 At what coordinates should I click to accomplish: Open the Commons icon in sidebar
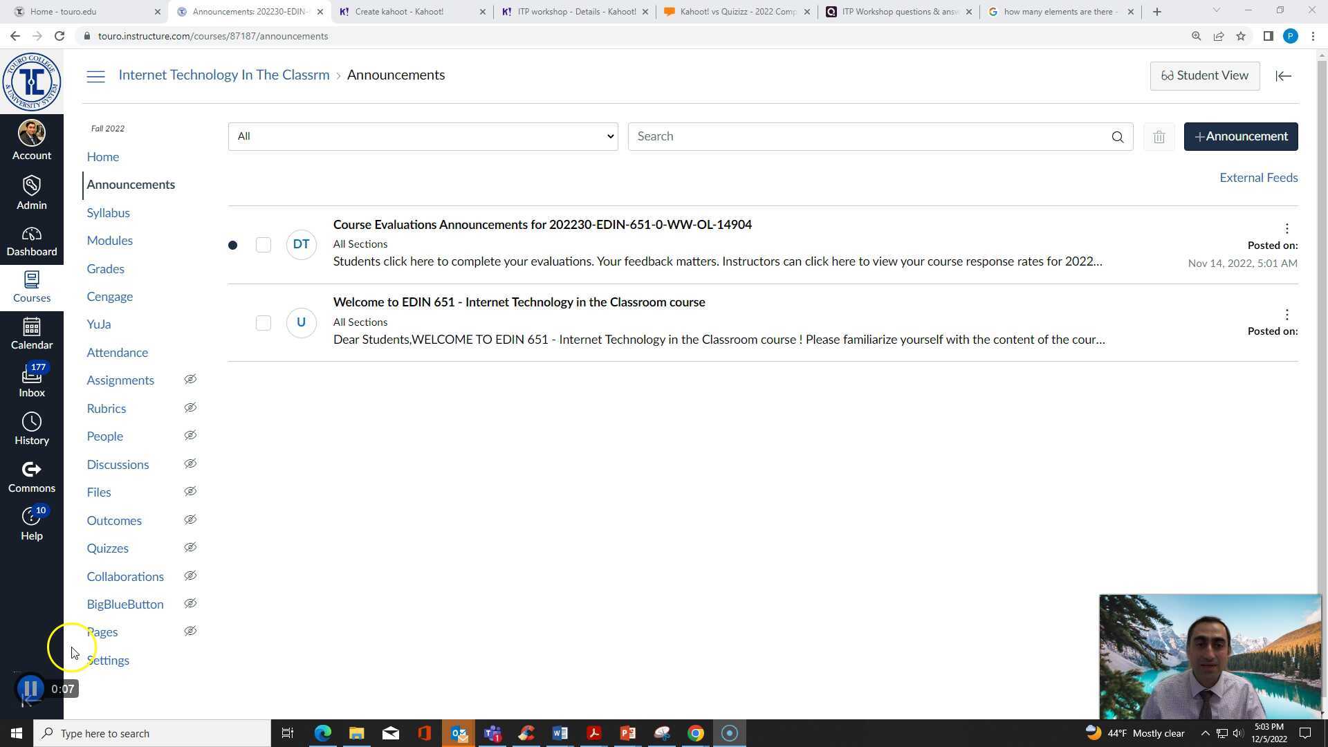pyautogui.click(x=31, y=477)
